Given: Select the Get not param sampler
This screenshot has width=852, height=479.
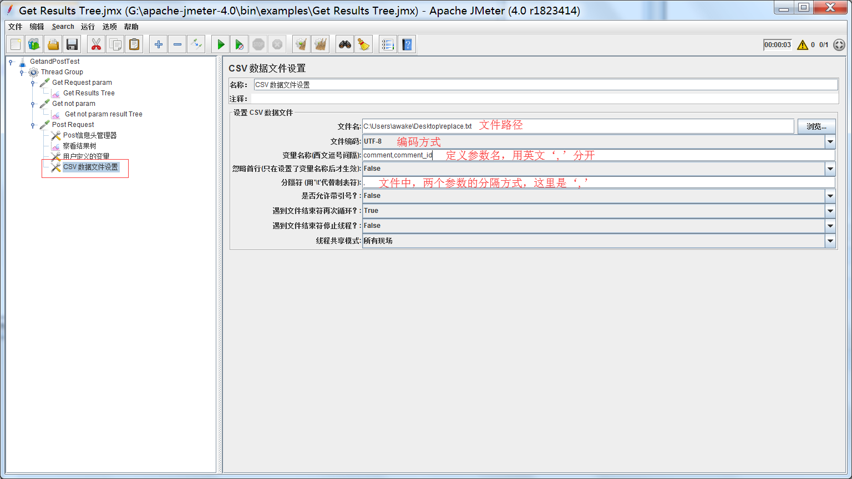Looking at the screenshot, I should pos(73,104).
